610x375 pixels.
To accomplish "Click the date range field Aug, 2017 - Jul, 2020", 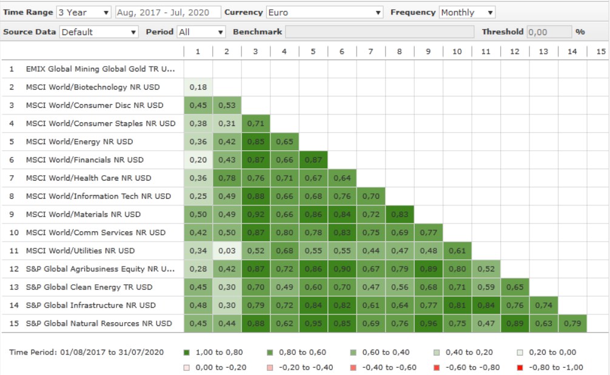I will click(x=166, y=12).
